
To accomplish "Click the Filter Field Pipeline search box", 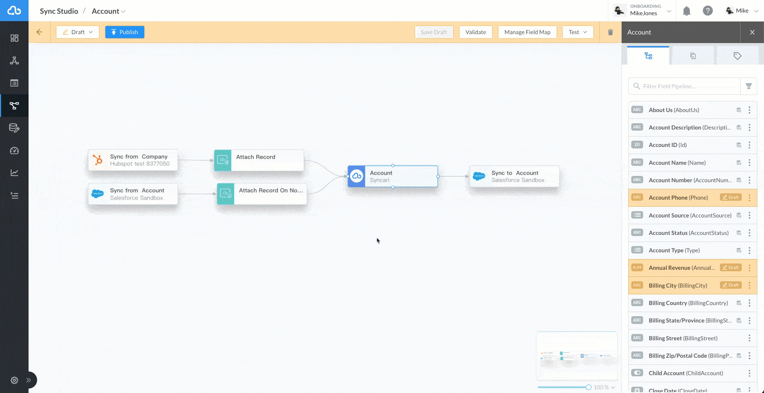I will (685, 86).
